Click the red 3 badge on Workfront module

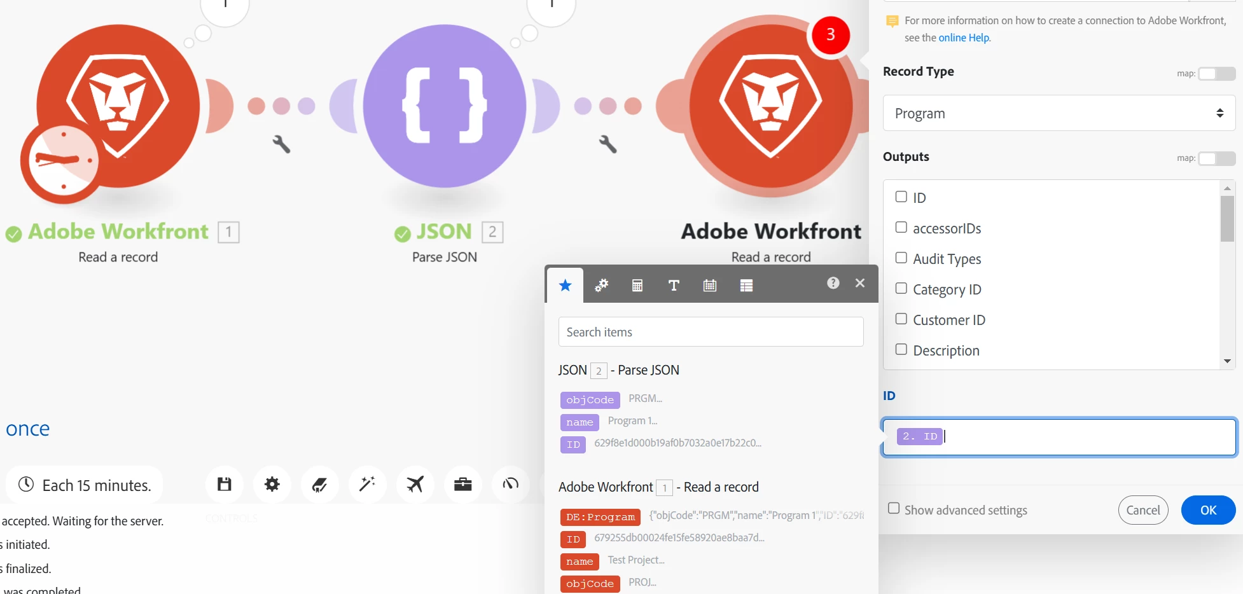[x=830, y=35]
